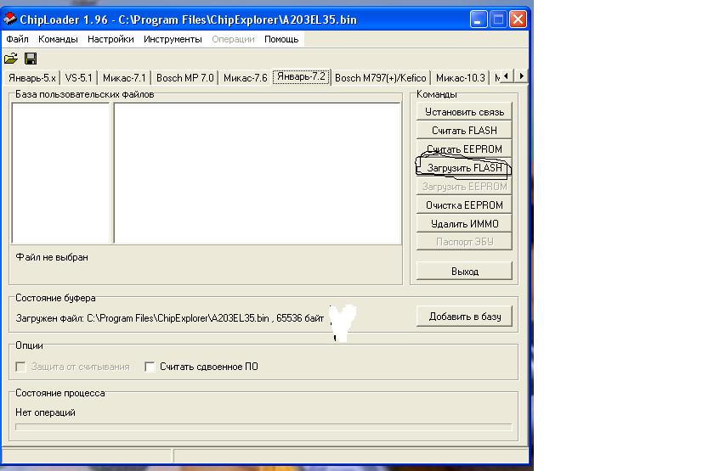Click the right user files list pane

pyautogui.click(x=258, y=173)
